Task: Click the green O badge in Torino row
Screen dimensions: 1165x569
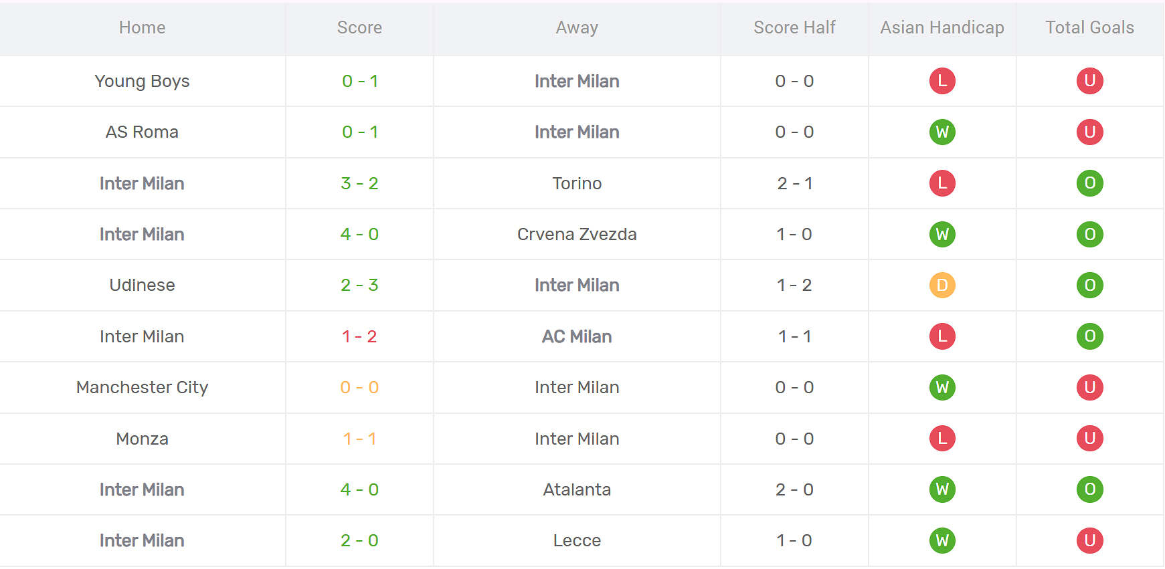Action: point(1089,183)
